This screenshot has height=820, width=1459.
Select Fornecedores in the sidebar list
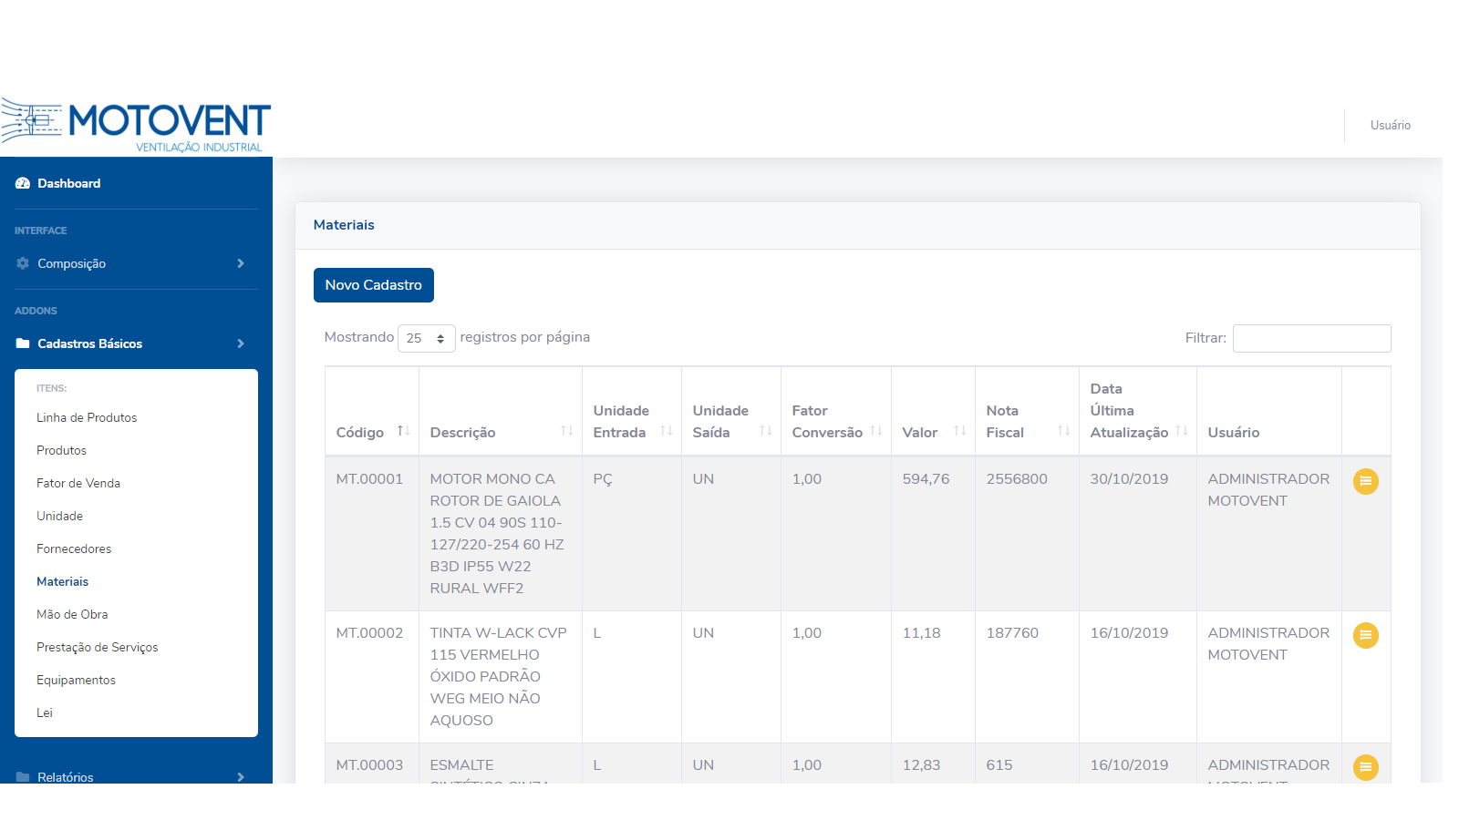(x=74, y=548)
